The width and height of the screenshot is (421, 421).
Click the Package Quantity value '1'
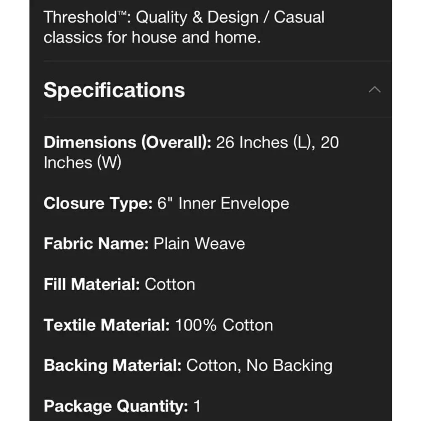coord(197,406)
